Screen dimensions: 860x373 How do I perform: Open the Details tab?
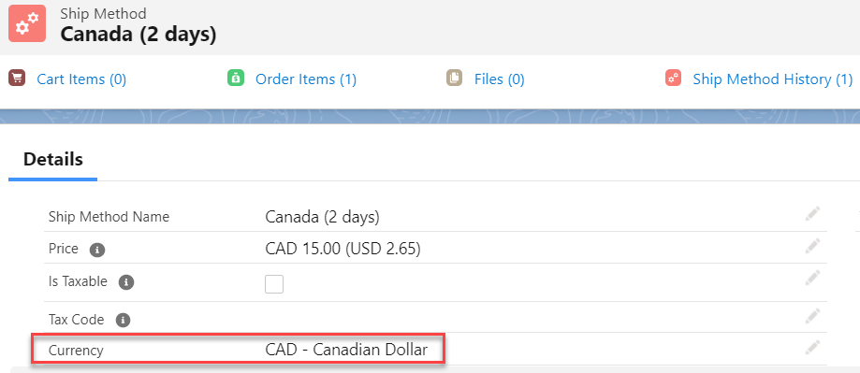(53, 159)
